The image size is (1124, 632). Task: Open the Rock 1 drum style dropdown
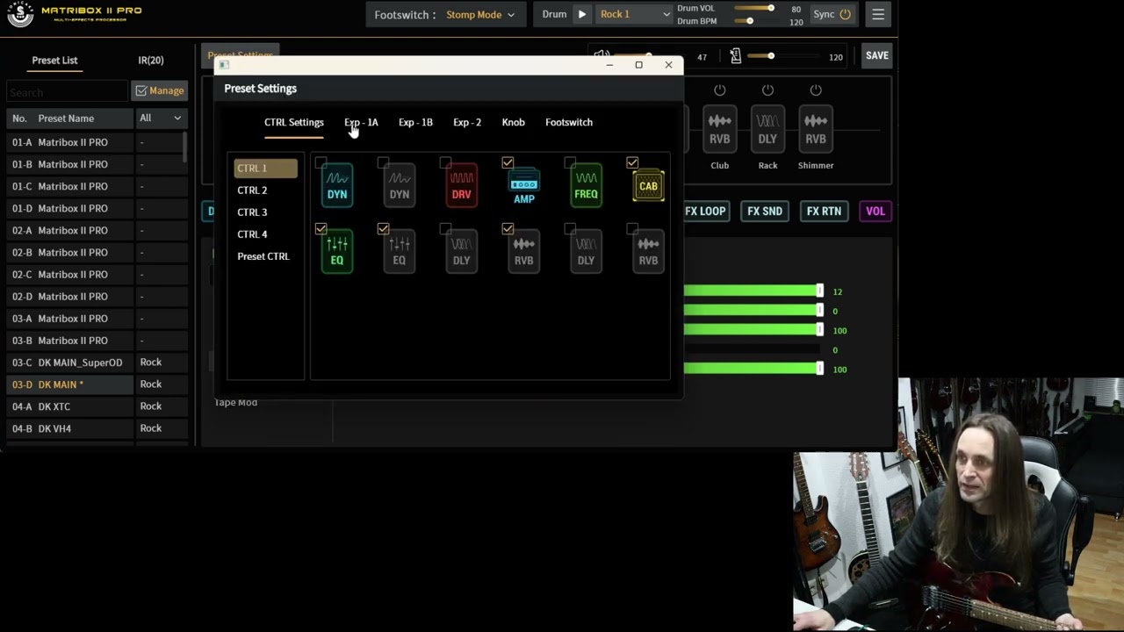coord(634,14)
